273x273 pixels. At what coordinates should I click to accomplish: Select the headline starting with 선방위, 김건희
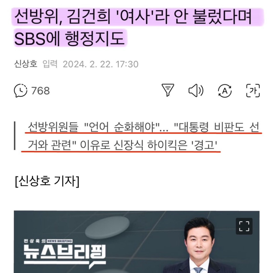(x=133, y=17)
